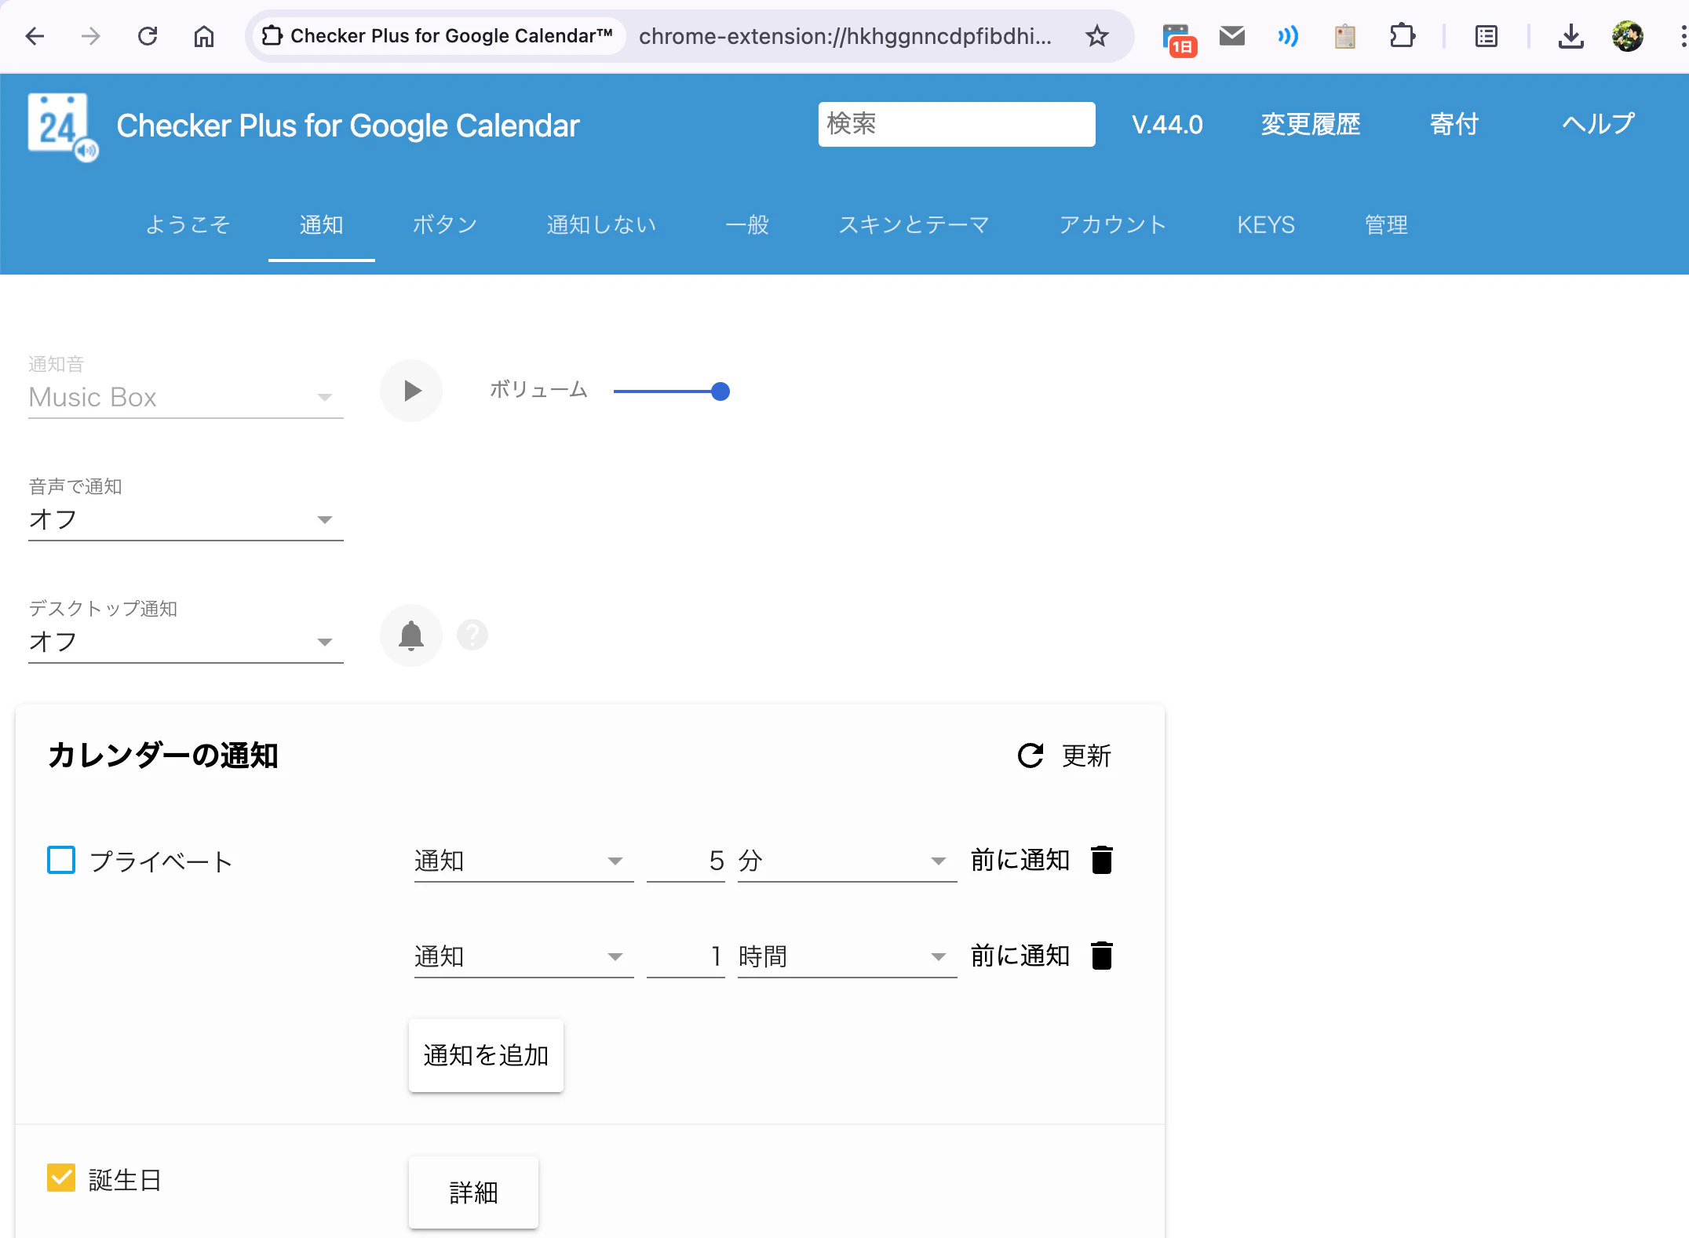
Task: Select the 通知 tab
Action: pyautogui.click(x=322, y=225)
